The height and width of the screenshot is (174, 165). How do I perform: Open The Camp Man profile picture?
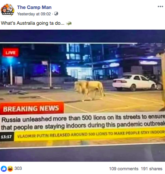coord(8,10)
